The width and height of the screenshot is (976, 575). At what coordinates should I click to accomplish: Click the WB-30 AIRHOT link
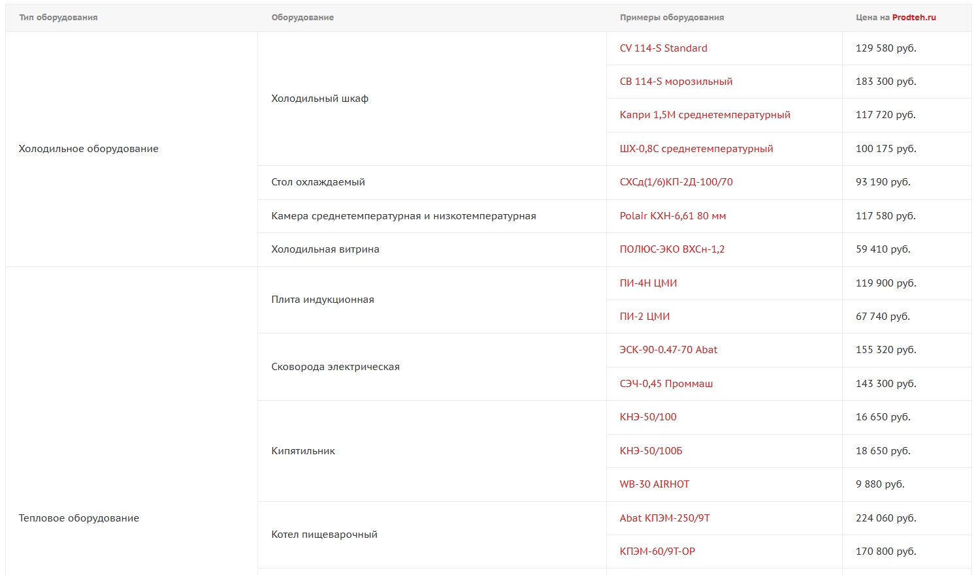(654, 484)
